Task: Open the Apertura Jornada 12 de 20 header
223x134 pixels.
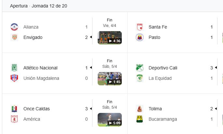Action: [x=38, y=6]
